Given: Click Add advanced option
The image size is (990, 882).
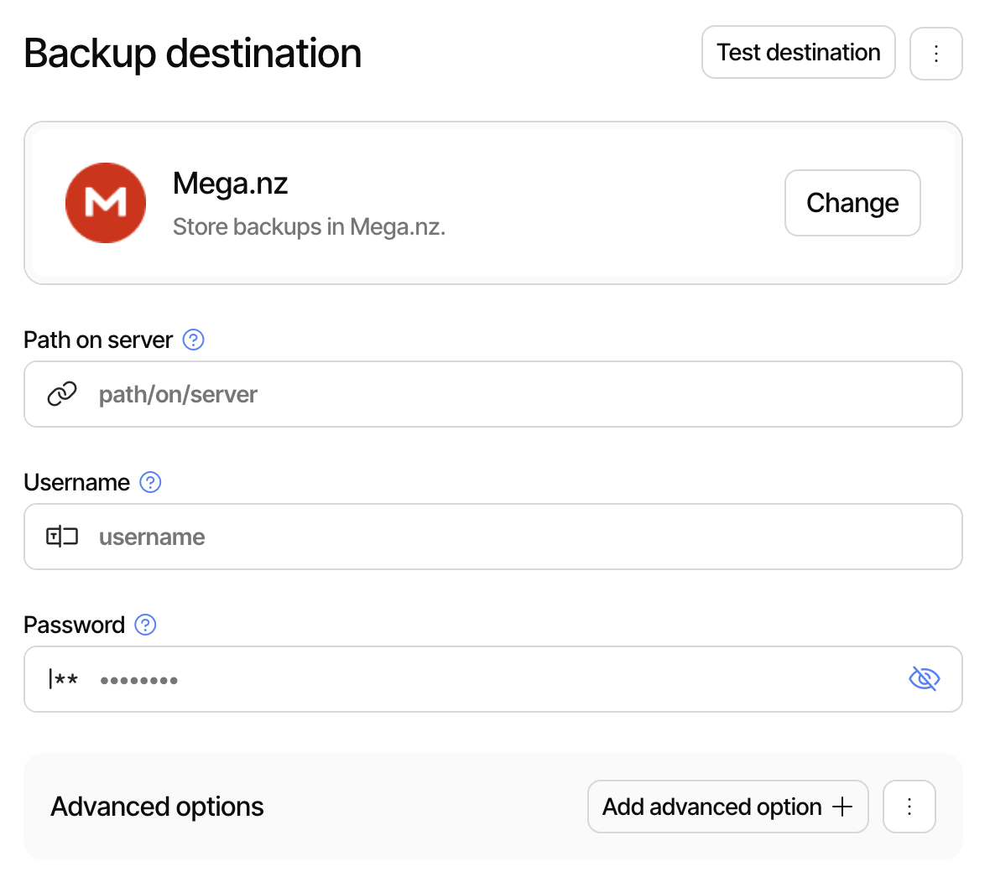Looking at the screenshot, I should 727,806.
